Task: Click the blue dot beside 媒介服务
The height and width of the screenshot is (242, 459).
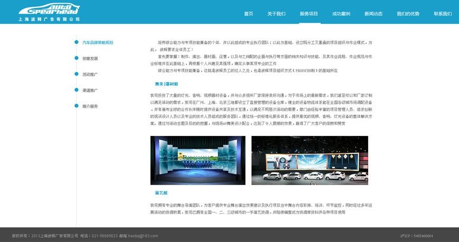Action: coord(77,106)
